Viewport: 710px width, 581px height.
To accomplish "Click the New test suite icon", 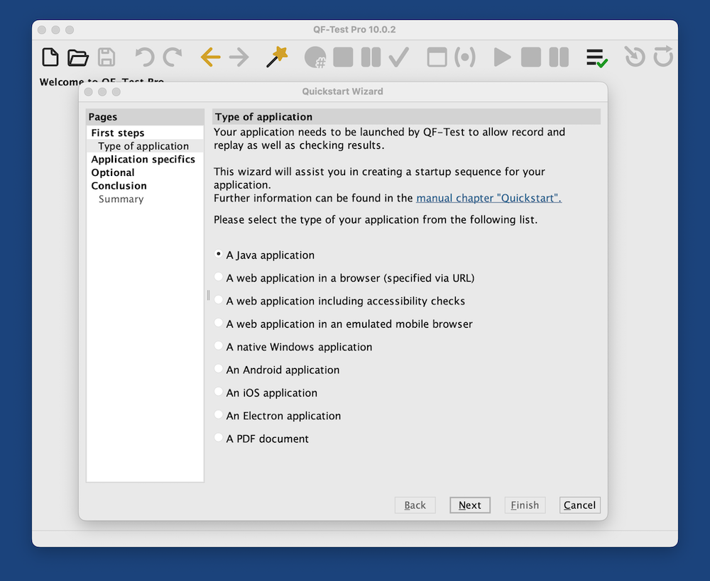I will pos(50,57).
